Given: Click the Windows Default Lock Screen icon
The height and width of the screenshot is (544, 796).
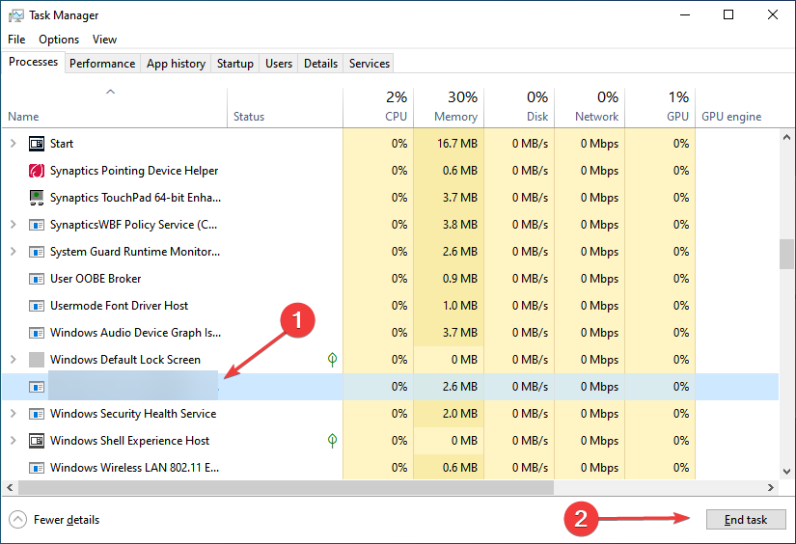Looking at the screenshot, I should point(37,360).
